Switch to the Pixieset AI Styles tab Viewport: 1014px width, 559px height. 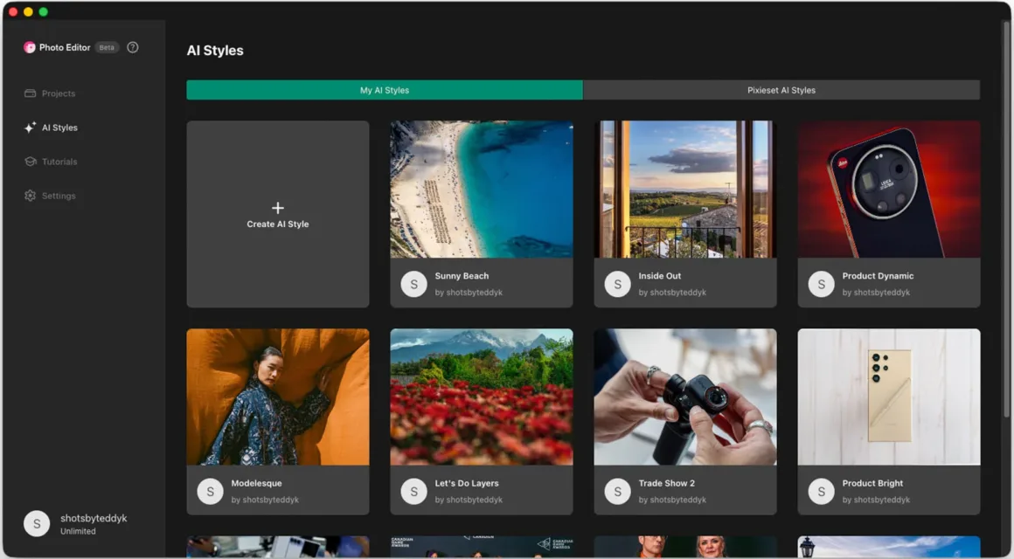pos(781,90)
